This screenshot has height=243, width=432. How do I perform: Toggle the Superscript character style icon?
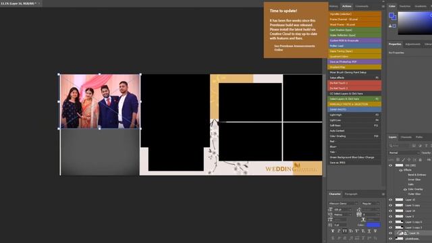coord(357,231)
